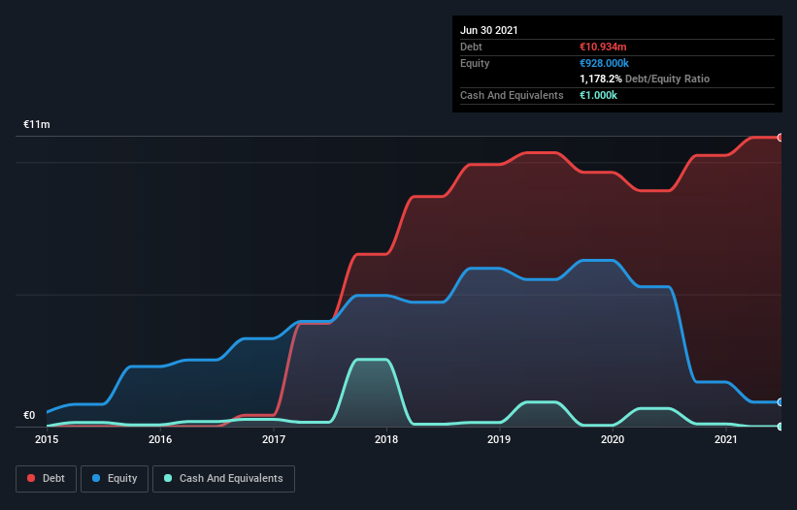Click the 2015 axis label
Image resolution: width=797 pixels, height=510 pixels.
click(47, 439)
